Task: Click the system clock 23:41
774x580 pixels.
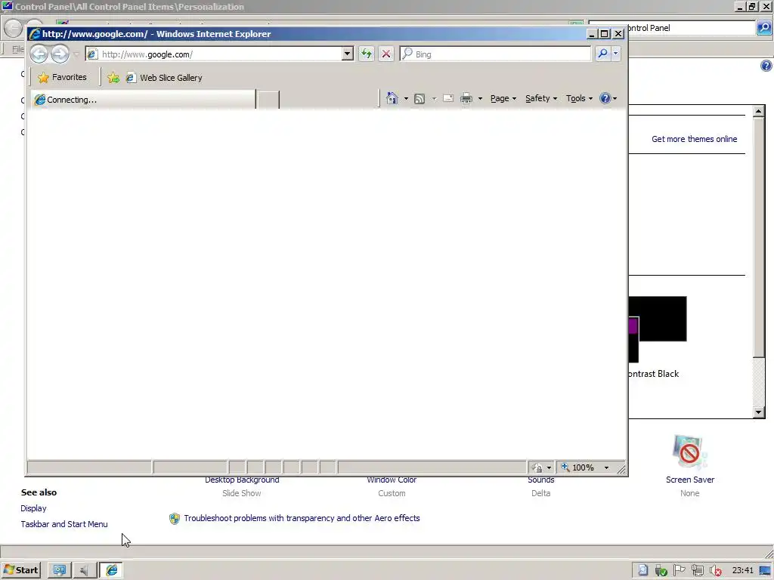Action: point(742,570)
